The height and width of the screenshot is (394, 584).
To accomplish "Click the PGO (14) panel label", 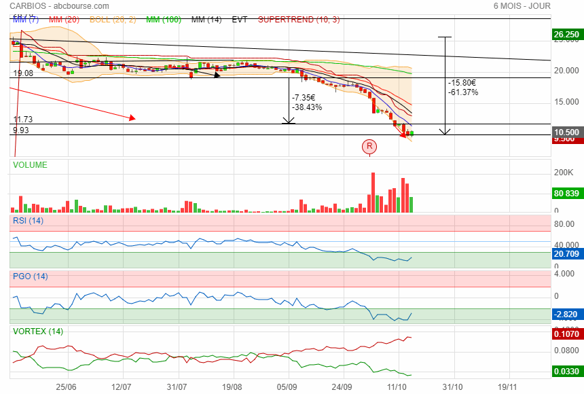I will [x=31, y=276].
